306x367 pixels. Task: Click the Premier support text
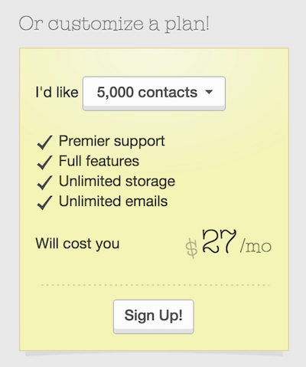112,142
